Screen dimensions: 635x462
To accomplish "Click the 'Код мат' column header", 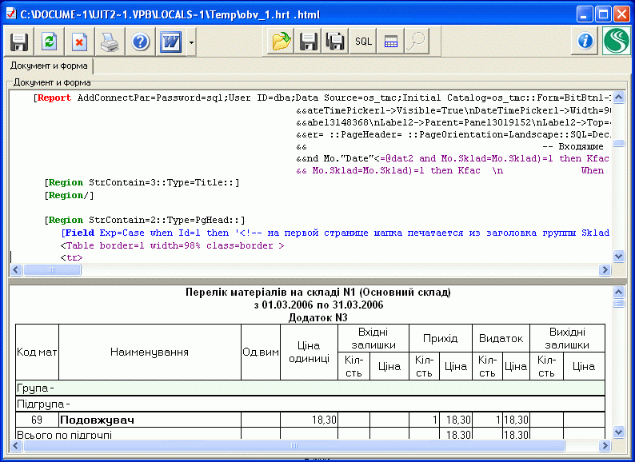I will point(37,352).
